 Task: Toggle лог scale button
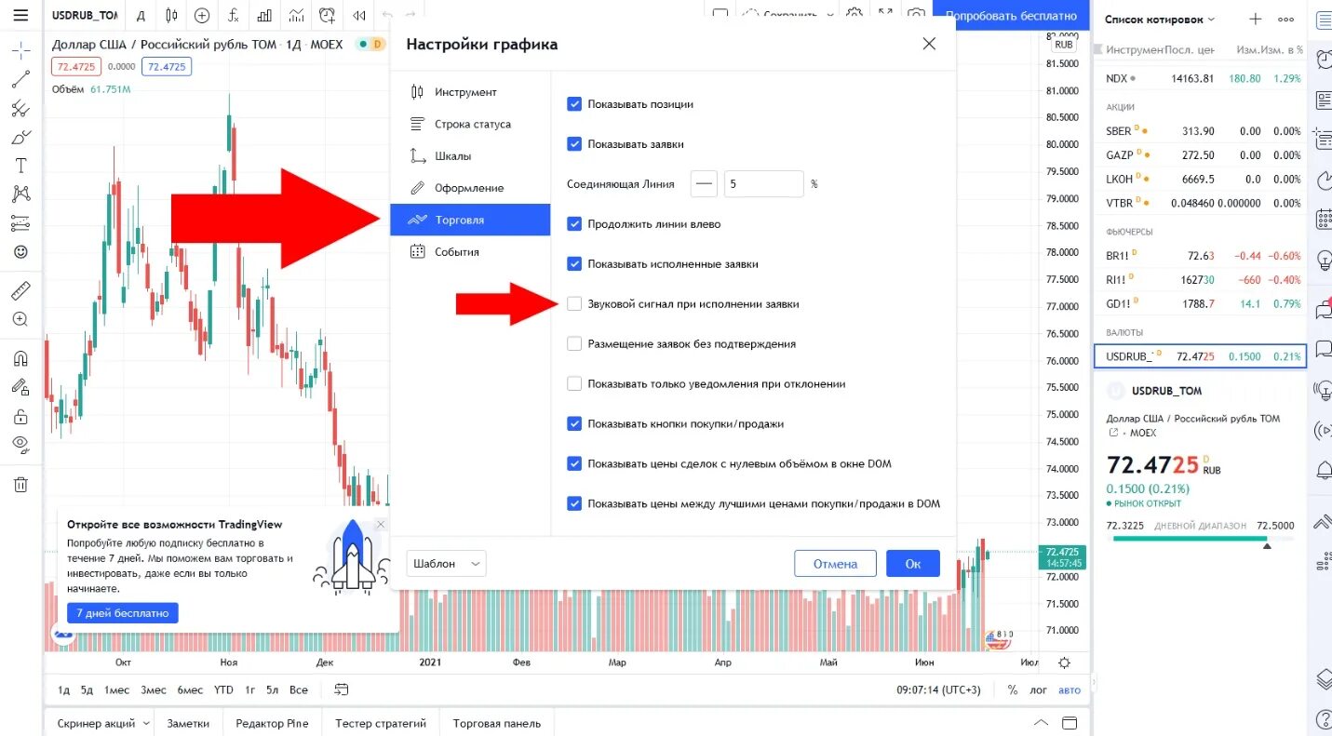(1038, 689)
